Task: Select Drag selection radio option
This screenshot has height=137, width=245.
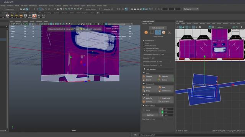Action: [x=144, y=43]
